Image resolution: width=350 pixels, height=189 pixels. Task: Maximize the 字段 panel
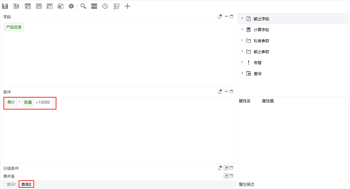pyautogui.click(x=232, y=16)
